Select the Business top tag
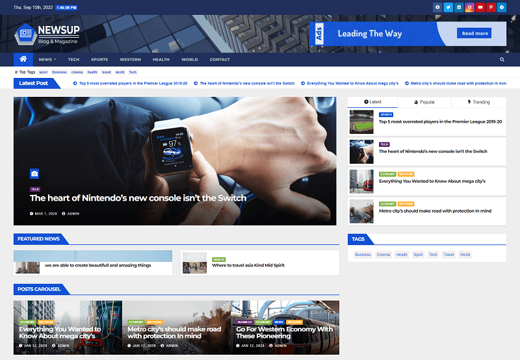The image size is (520, 360). point(59,72)
